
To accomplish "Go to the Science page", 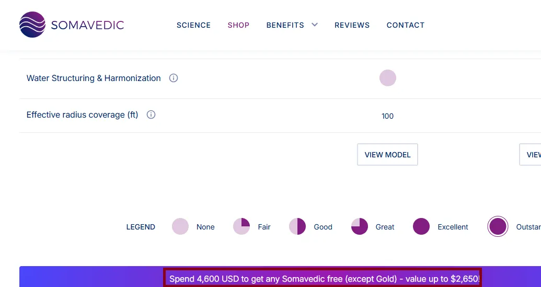I will (x=193, y=25).
